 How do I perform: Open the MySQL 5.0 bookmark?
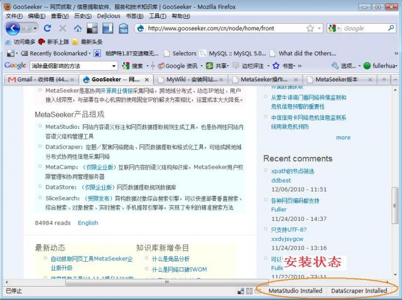point(233,53)
